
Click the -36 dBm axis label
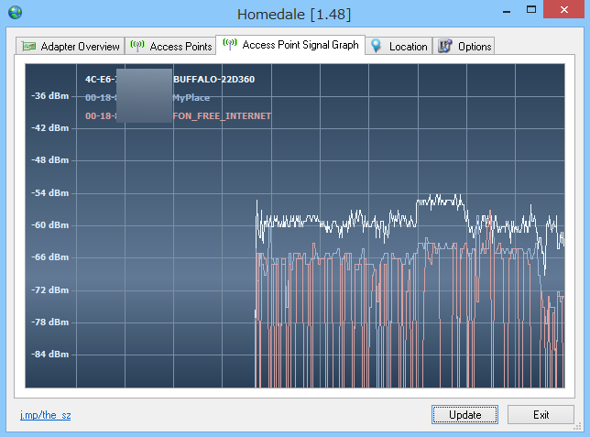(50, 96)
